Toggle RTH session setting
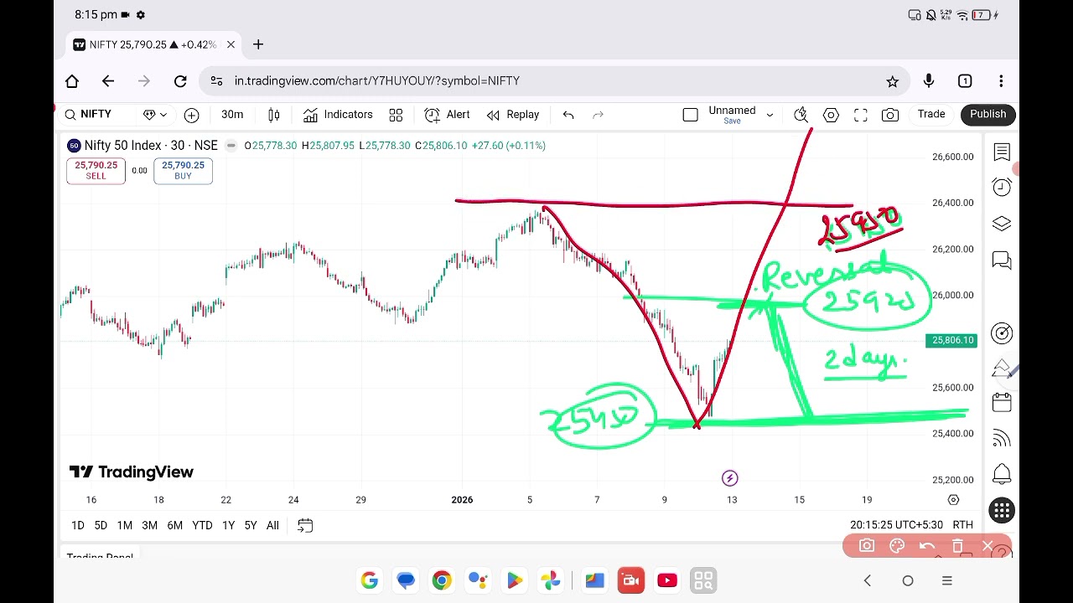The width and height of the screenshot is (1073, 603). (962, 525)
